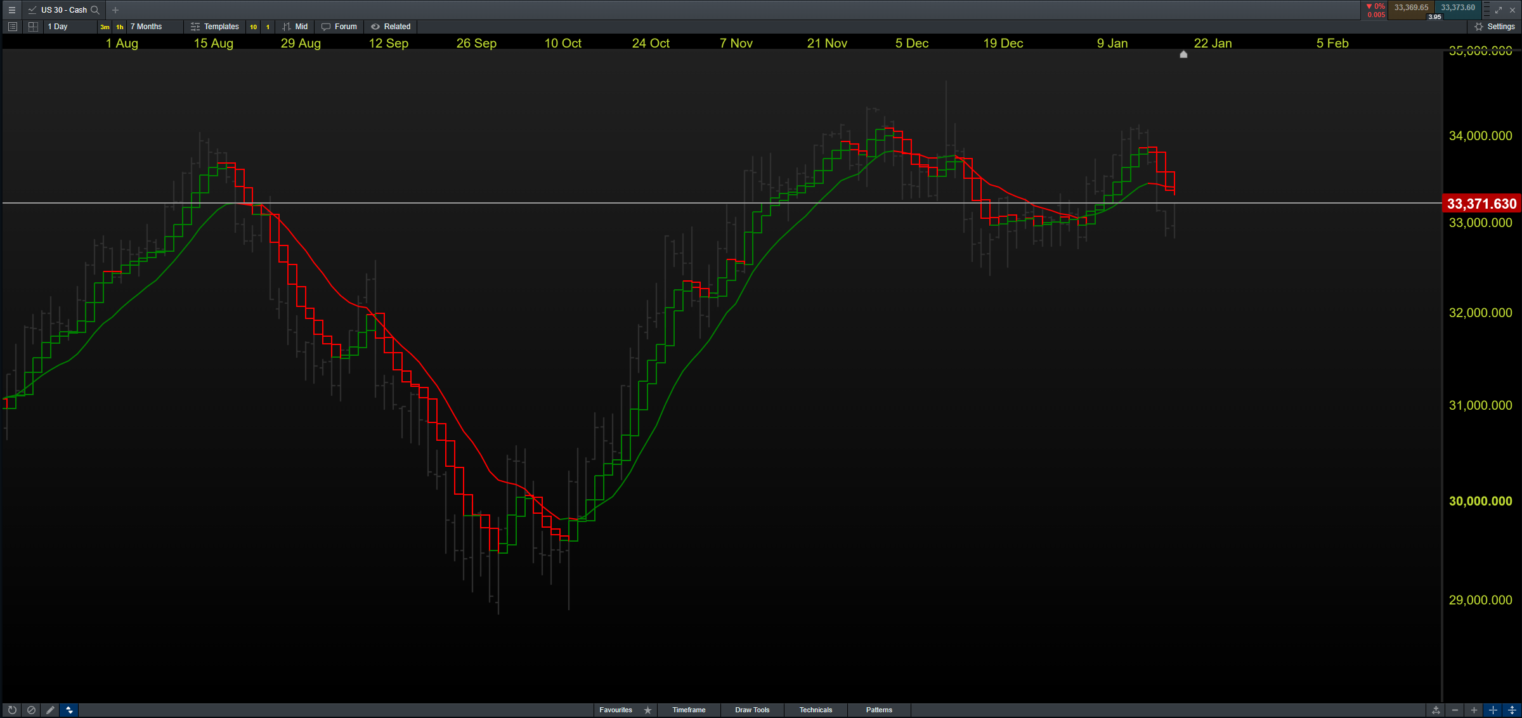Open the Technicals tab
Viewport: 1522px width, 718px height.
[x=816, y=710]
